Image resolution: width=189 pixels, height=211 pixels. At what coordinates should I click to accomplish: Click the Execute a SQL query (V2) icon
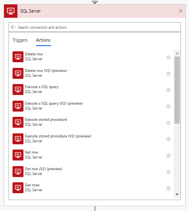(18, 106)
